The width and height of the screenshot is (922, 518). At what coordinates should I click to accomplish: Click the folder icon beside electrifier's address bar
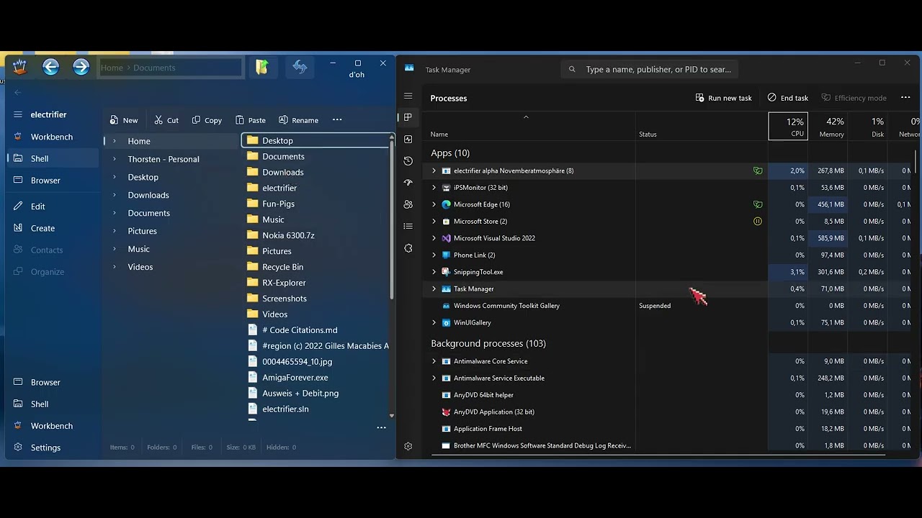click(262, 67)
